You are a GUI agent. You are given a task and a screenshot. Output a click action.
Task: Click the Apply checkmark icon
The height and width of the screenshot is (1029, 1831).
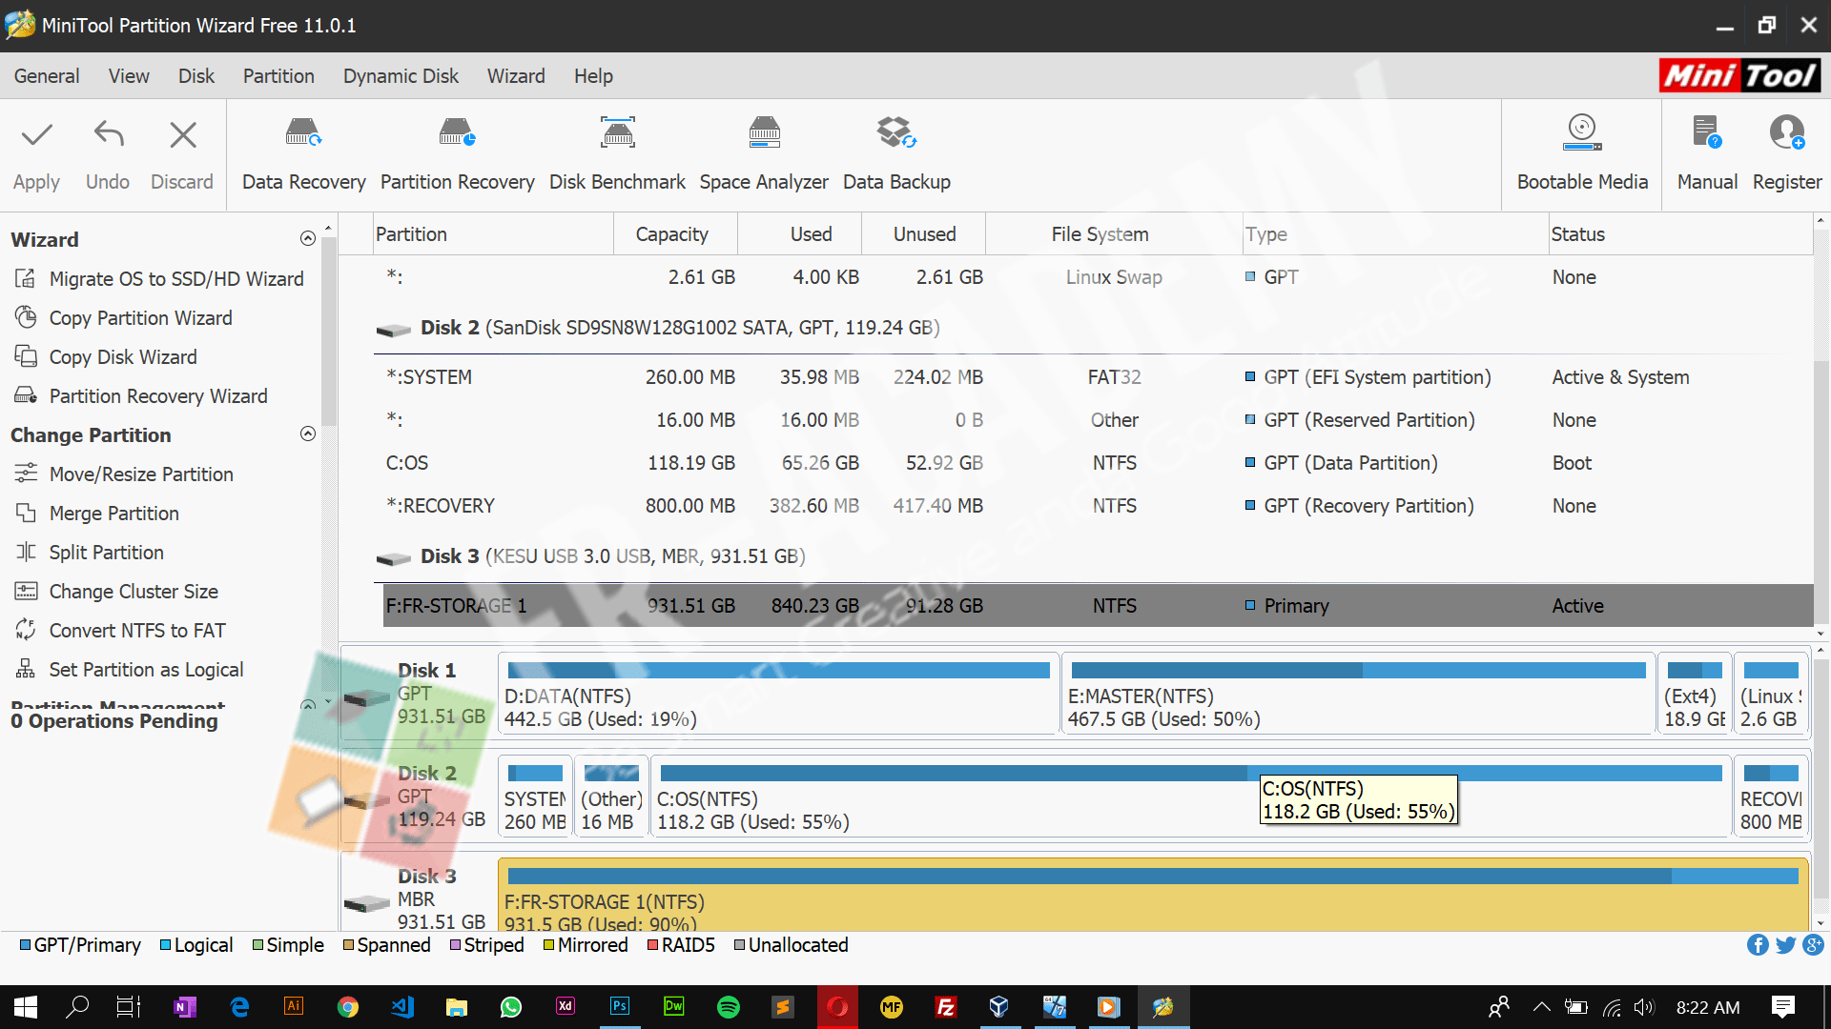(x=36, y=134)
